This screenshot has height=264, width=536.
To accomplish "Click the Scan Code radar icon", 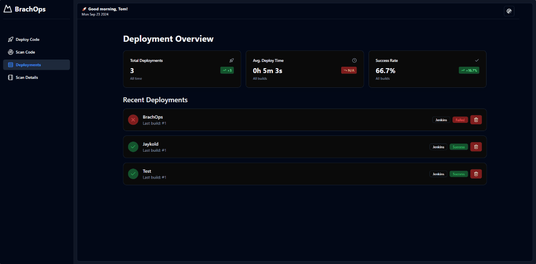I will [x=11, y=52].
